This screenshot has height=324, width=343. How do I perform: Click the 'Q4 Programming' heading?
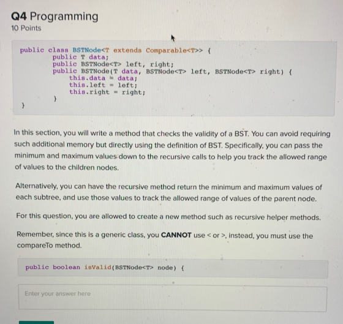point(55,17)
